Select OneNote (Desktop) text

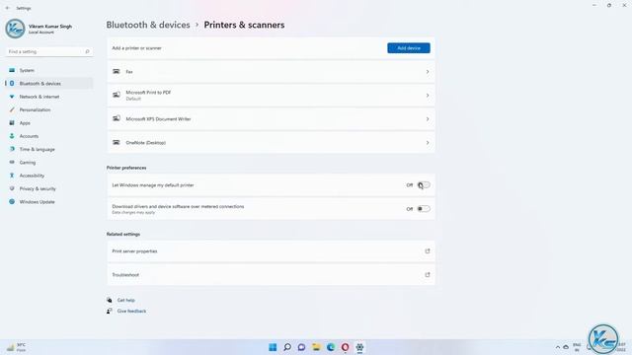click(x=145, y=143)
